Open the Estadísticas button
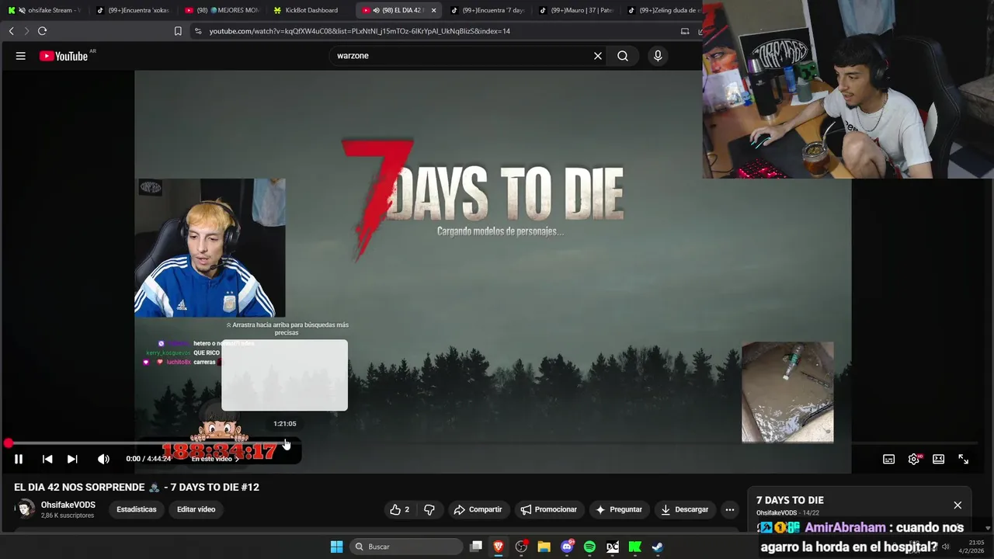This screenshot has height=559, width=994. [137, 509]
